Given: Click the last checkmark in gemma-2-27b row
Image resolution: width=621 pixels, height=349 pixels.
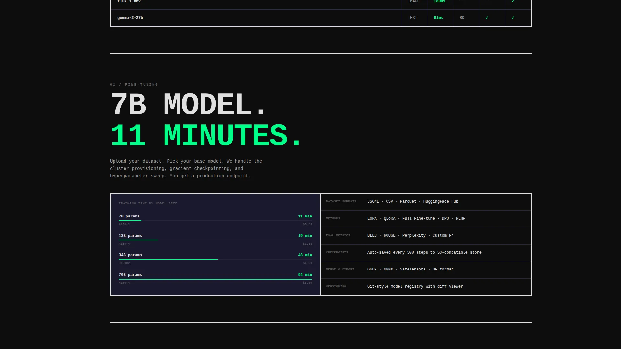Looking at the screenshot, I should coord(513,18).
